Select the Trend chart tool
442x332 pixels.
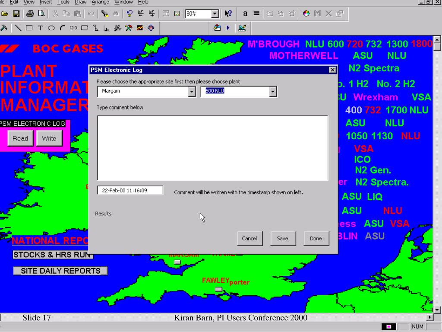point(140,28)
